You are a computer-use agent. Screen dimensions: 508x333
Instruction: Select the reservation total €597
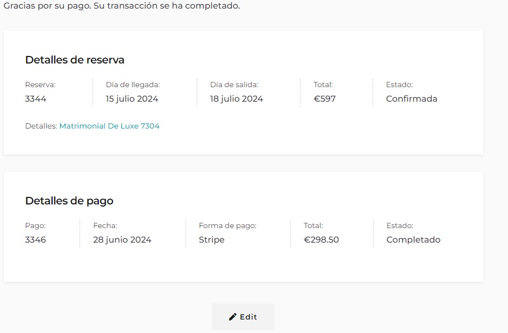tap(325, 99)
